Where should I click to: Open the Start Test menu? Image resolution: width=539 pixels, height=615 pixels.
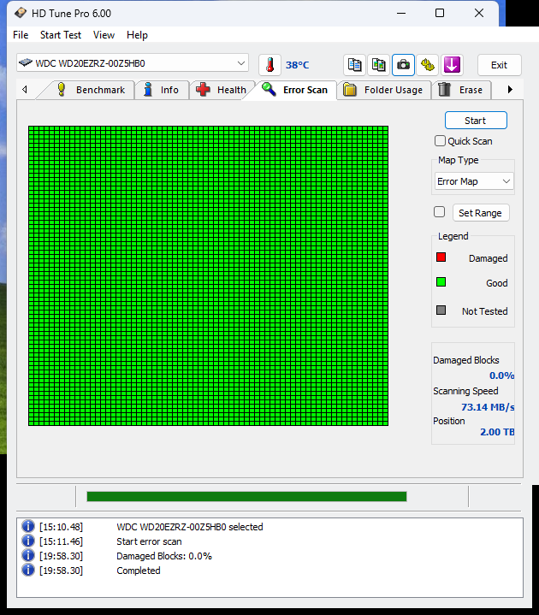coord(61,35)
